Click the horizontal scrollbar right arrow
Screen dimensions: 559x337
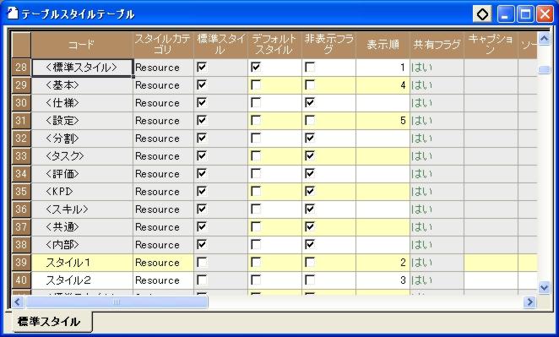point(529,302)
